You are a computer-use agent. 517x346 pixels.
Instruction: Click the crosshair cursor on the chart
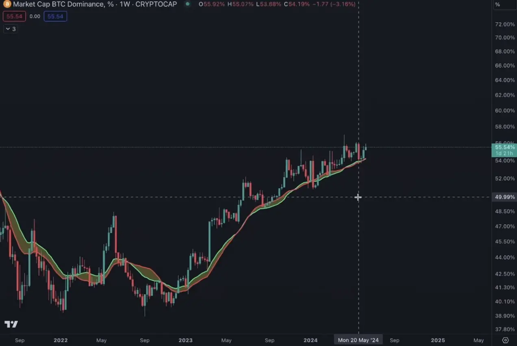358,197
